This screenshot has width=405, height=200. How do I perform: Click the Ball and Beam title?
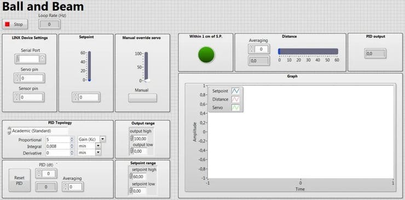tap(43, 7)
